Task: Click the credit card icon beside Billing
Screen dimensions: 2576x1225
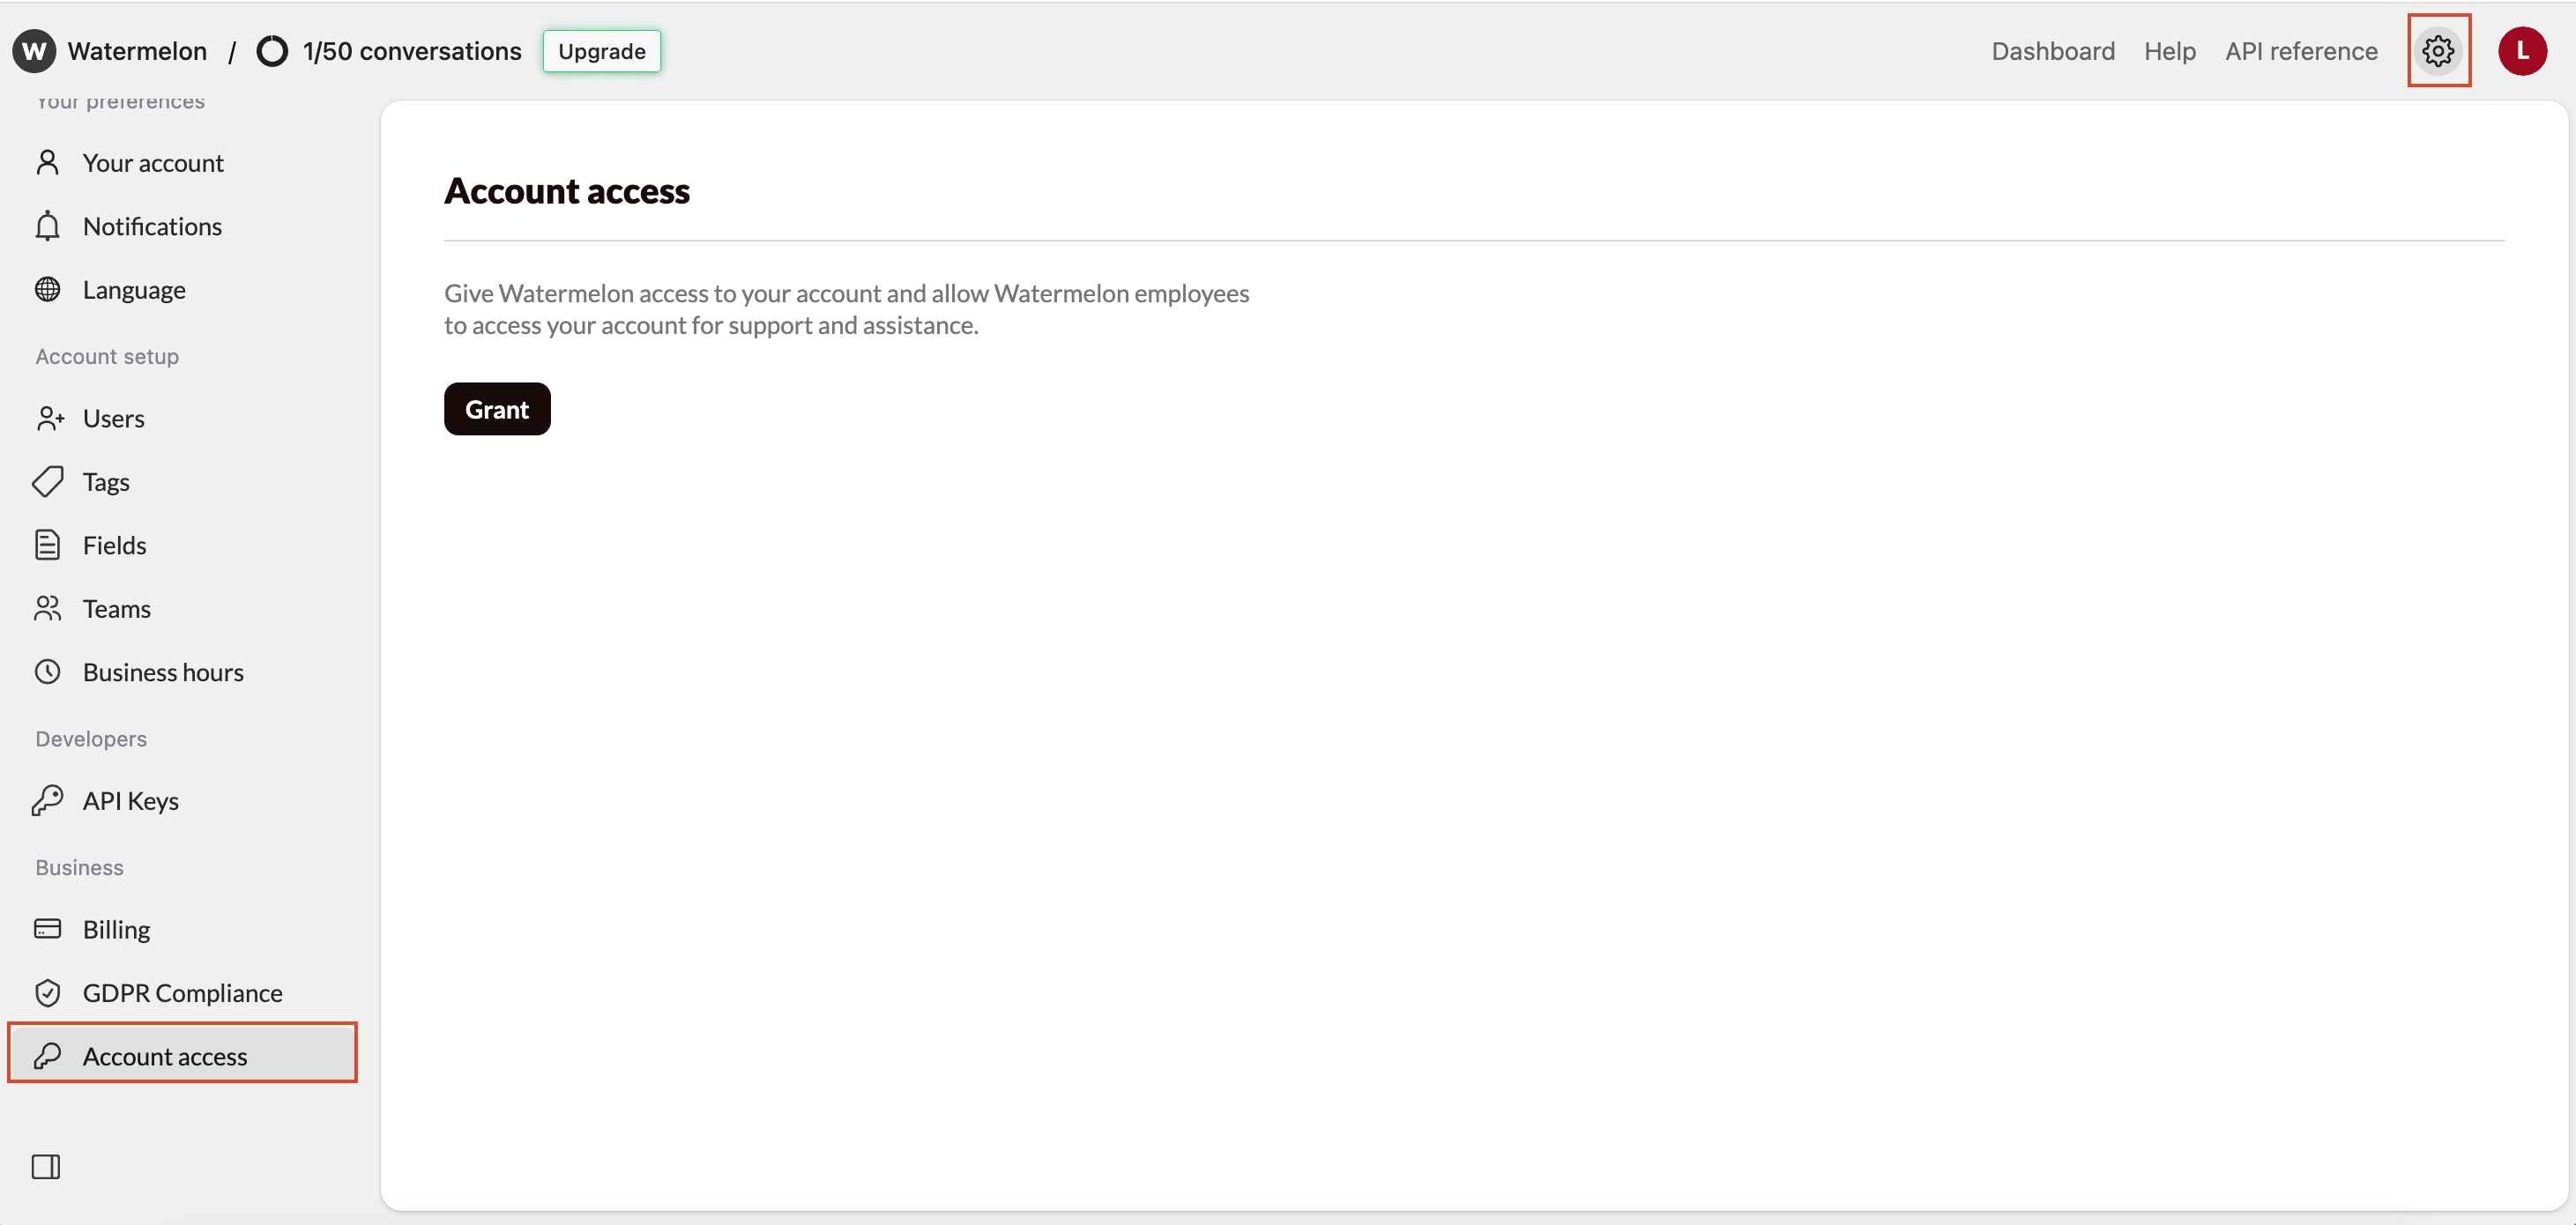Action: click(x=47, y=929)
